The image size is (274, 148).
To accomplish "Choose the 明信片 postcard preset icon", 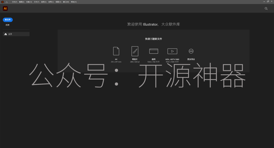I will 135,51.
